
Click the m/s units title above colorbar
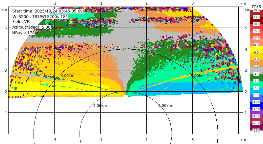click(256, 6)
